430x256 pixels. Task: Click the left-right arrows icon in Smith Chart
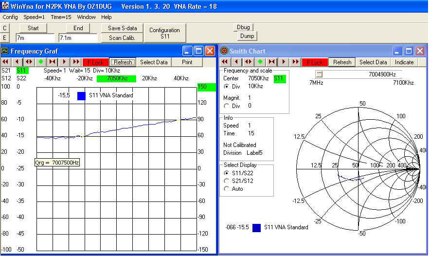[248, 62]
